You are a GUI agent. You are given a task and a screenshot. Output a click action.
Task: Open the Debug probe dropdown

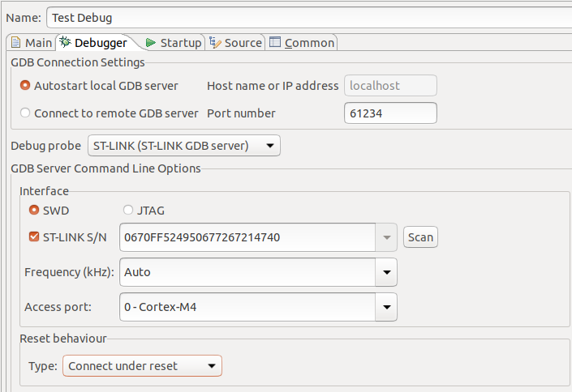(x=184, y=145)
